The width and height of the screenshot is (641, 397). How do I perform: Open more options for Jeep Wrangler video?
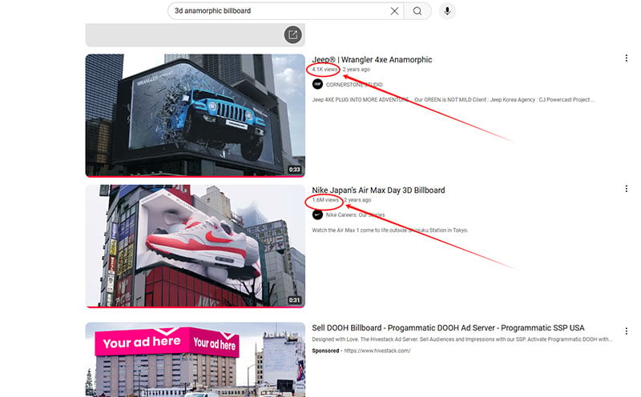click(x=626, y=58)
